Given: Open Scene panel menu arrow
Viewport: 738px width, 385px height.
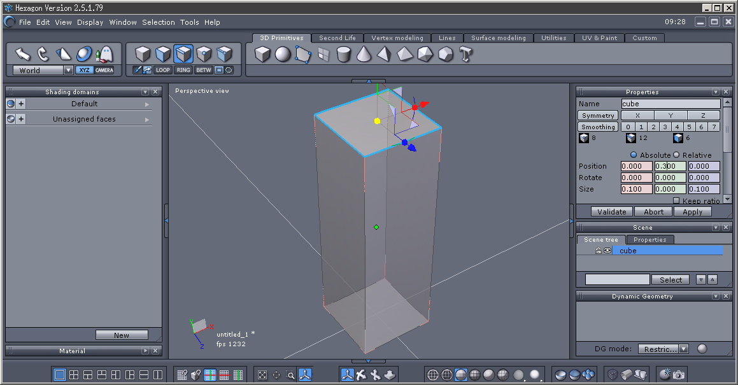Looking at the screenshot, I should coord(716,227).
